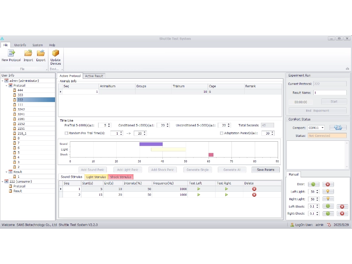This screenshot has height=264, width=352.
Task: Open the door with green icon
Action: pos(313,184)
